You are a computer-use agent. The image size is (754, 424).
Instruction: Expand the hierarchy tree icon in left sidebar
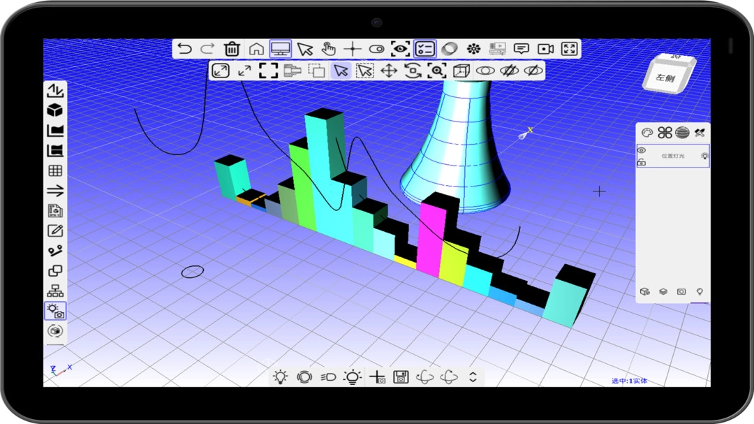pyautogui.click(x=54, y=291)
